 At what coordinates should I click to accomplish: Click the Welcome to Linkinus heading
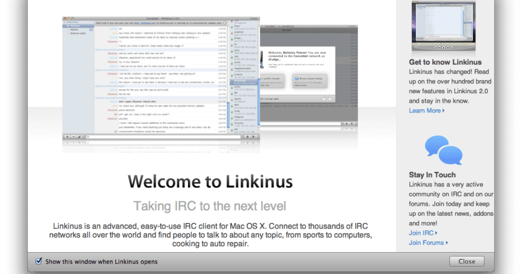(210, 182)
